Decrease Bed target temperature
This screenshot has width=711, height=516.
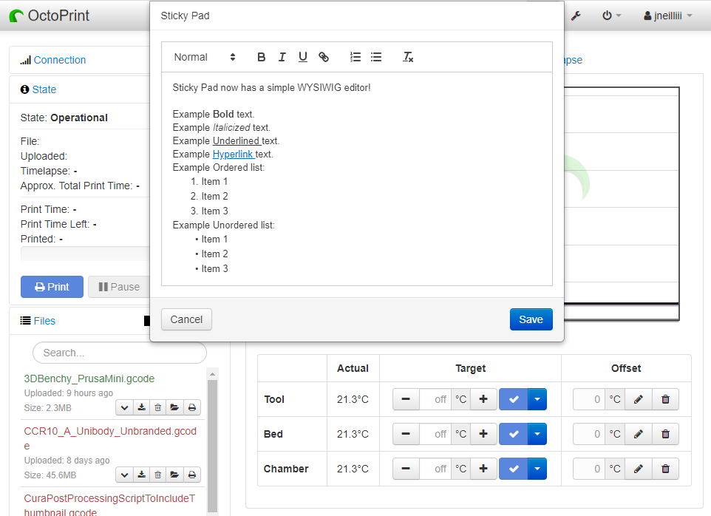(x=406, y=434)
